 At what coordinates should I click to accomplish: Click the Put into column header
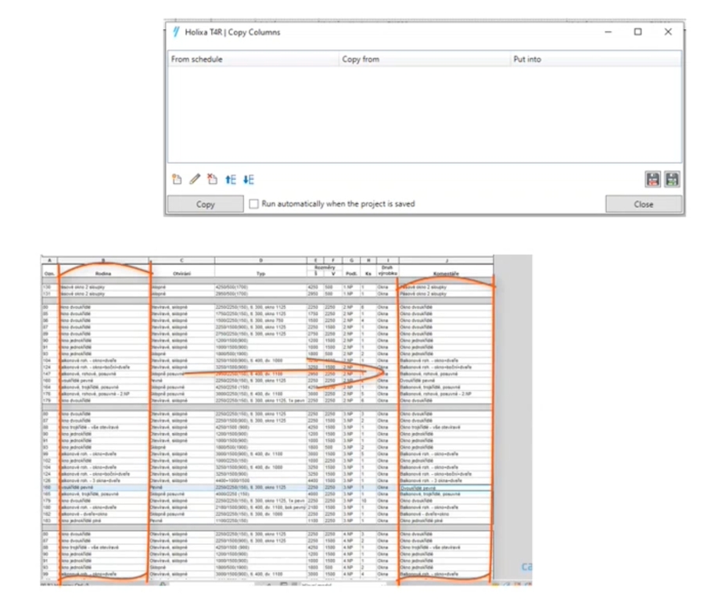[x=527, y=59]
